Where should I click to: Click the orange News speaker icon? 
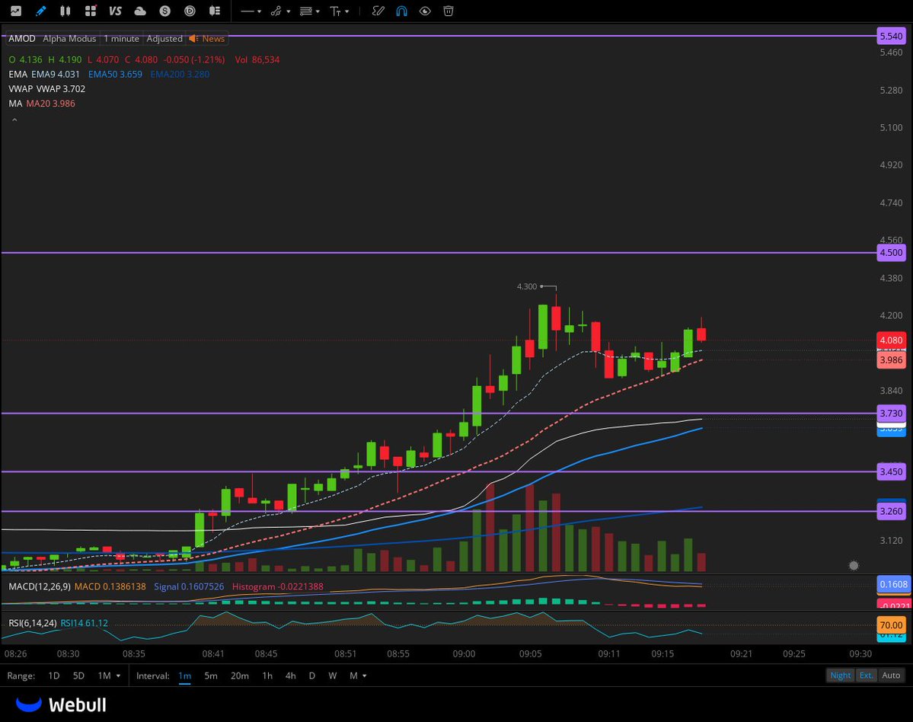pyautogui.click(x=193, y=38)
